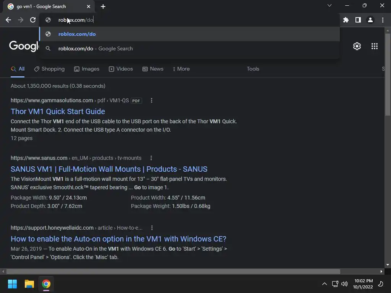
Task: Open Chrome extensions puzzle icon
Action: (x=346, y=20)
